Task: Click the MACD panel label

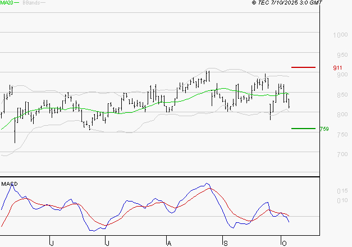Action: tap(10, 184)
